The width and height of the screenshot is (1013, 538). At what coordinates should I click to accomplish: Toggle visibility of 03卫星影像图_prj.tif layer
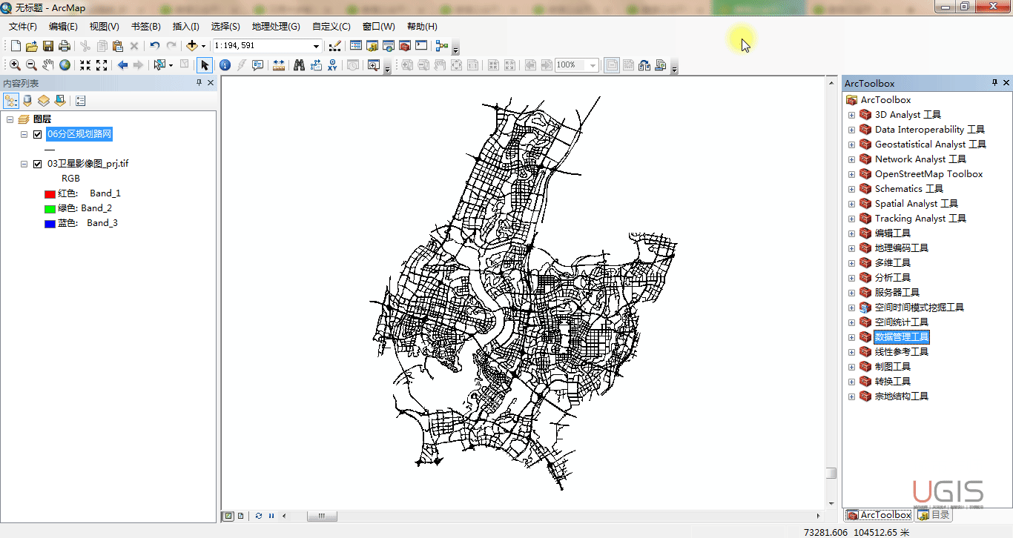point(37,164)
